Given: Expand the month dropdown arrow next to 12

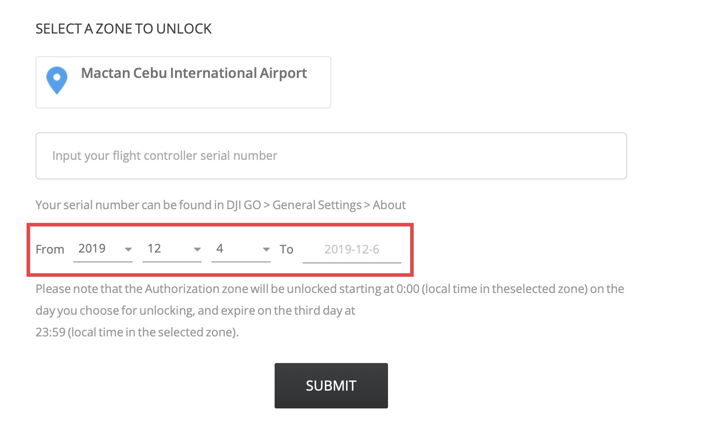Looking at the screenshot, I should click(x=197, y=250).
